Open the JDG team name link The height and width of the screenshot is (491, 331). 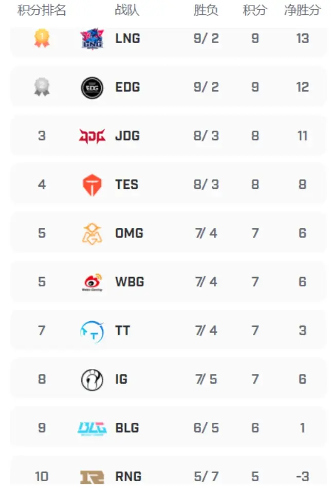coord(127,136)
